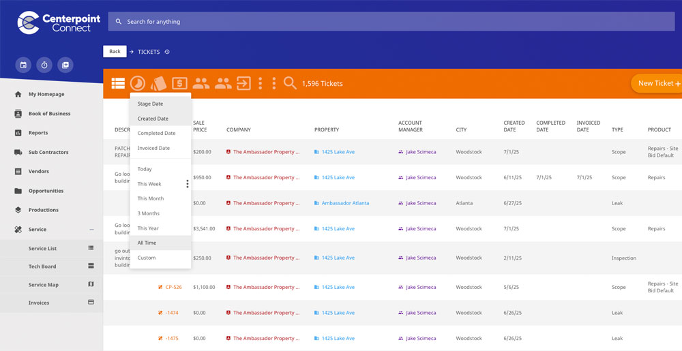This screenshot has height=351, width=682.
Task: Sort by the SALE PRICE column header
Action: point(200,126)
